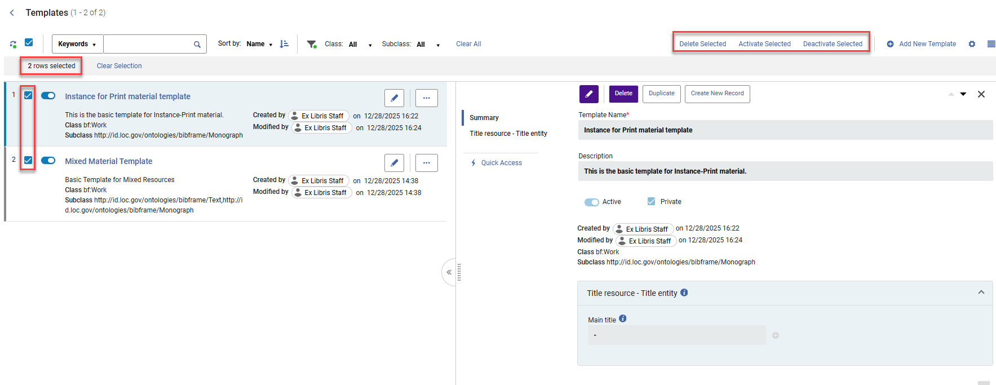This screenshot has width=996, height=385.
Task: Click Ex Libris Staff Modified by chip in details
Action: point(647,241)
